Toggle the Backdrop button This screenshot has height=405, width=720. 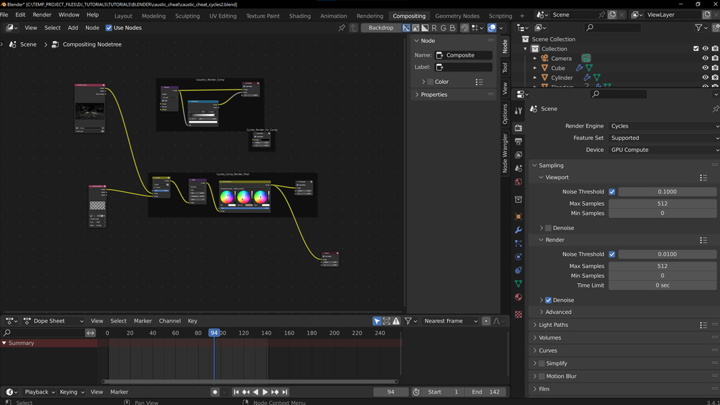(x=380, y=28)
